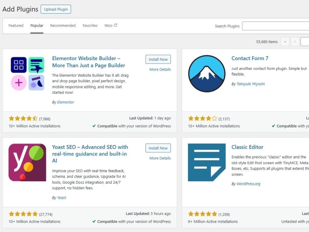Click the Elementor author link
This screenshot has width=309, height=232.
(x=65, y=102)
